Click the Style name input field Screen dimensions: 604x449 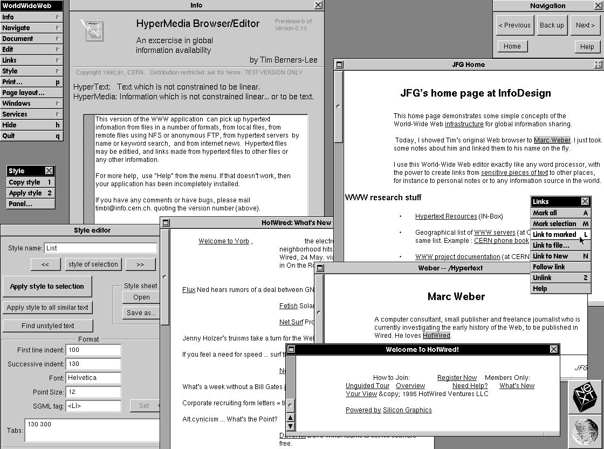[x=100, y=248]
